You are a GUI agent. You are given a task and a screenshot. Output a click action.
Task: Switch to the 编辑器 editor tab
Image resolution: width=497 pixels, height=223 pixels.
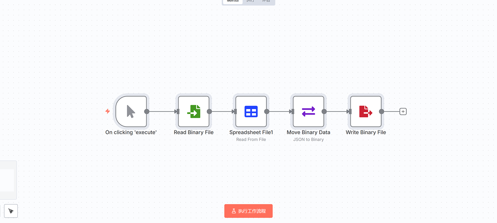(233, 1)
